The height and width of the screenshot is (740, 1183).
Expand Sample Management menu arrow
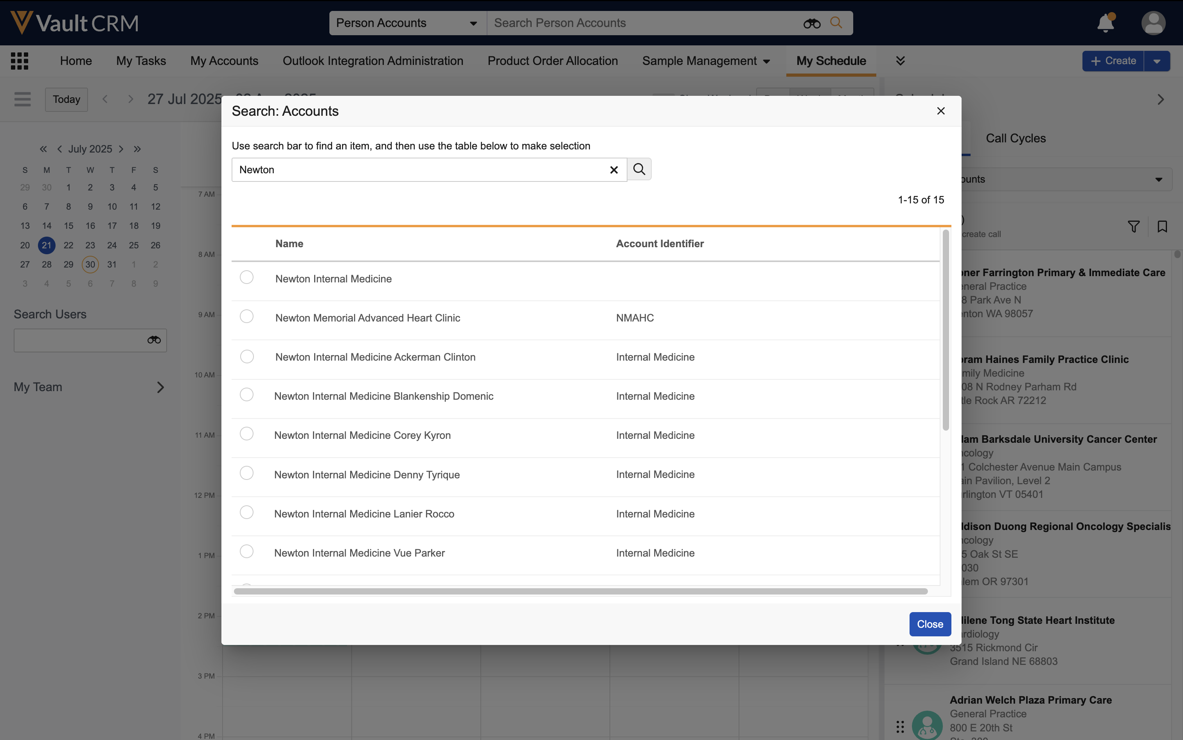[x=766, y=62]
